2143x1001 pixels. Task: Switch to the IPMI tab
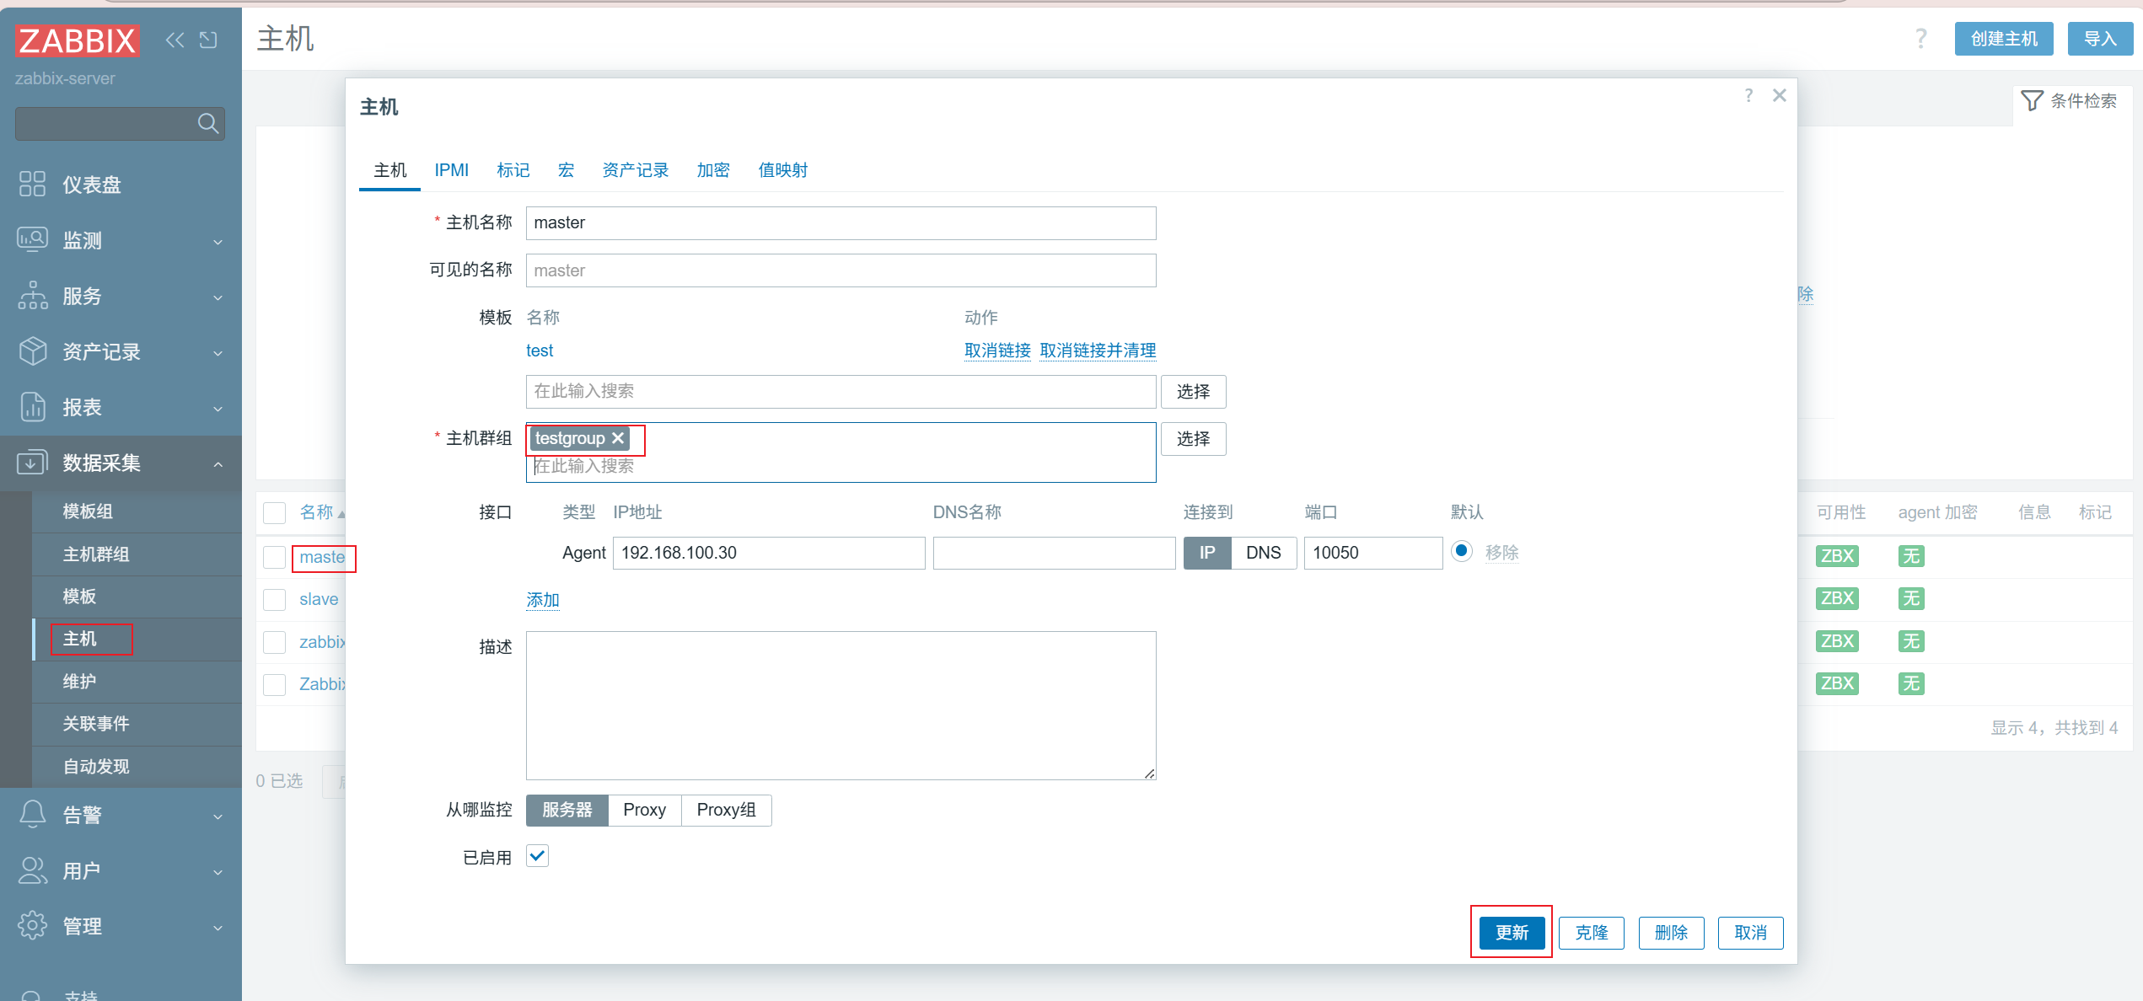[x=451, y=170]
